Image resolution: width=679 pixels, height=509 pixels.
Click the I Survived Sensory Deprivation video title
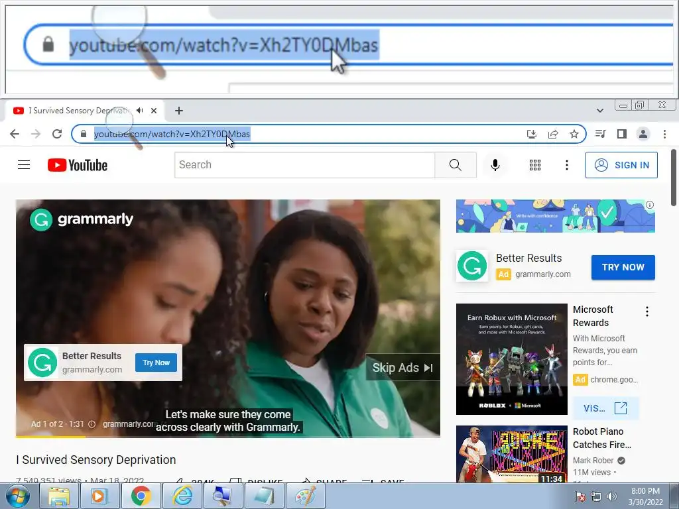[x=96, y=460]
